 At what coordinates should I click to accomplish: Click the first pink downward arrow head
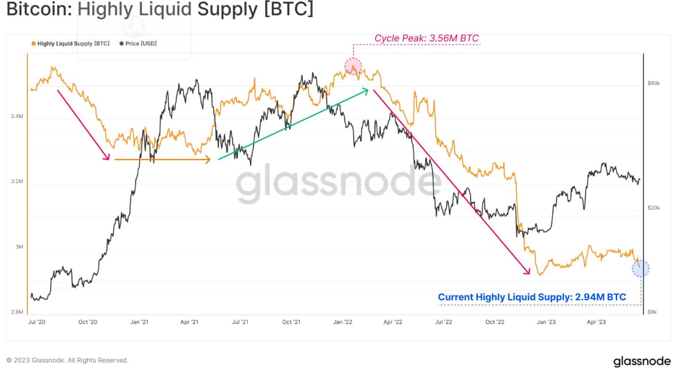pyautogui.click(x=106, y=156)
